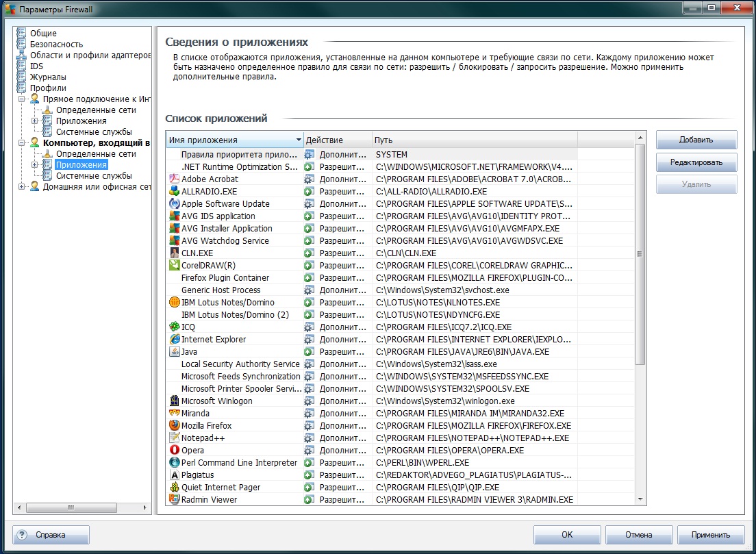Click the Java application icon
Viewport: 756px width, 554px height.
tap(174, 352)
